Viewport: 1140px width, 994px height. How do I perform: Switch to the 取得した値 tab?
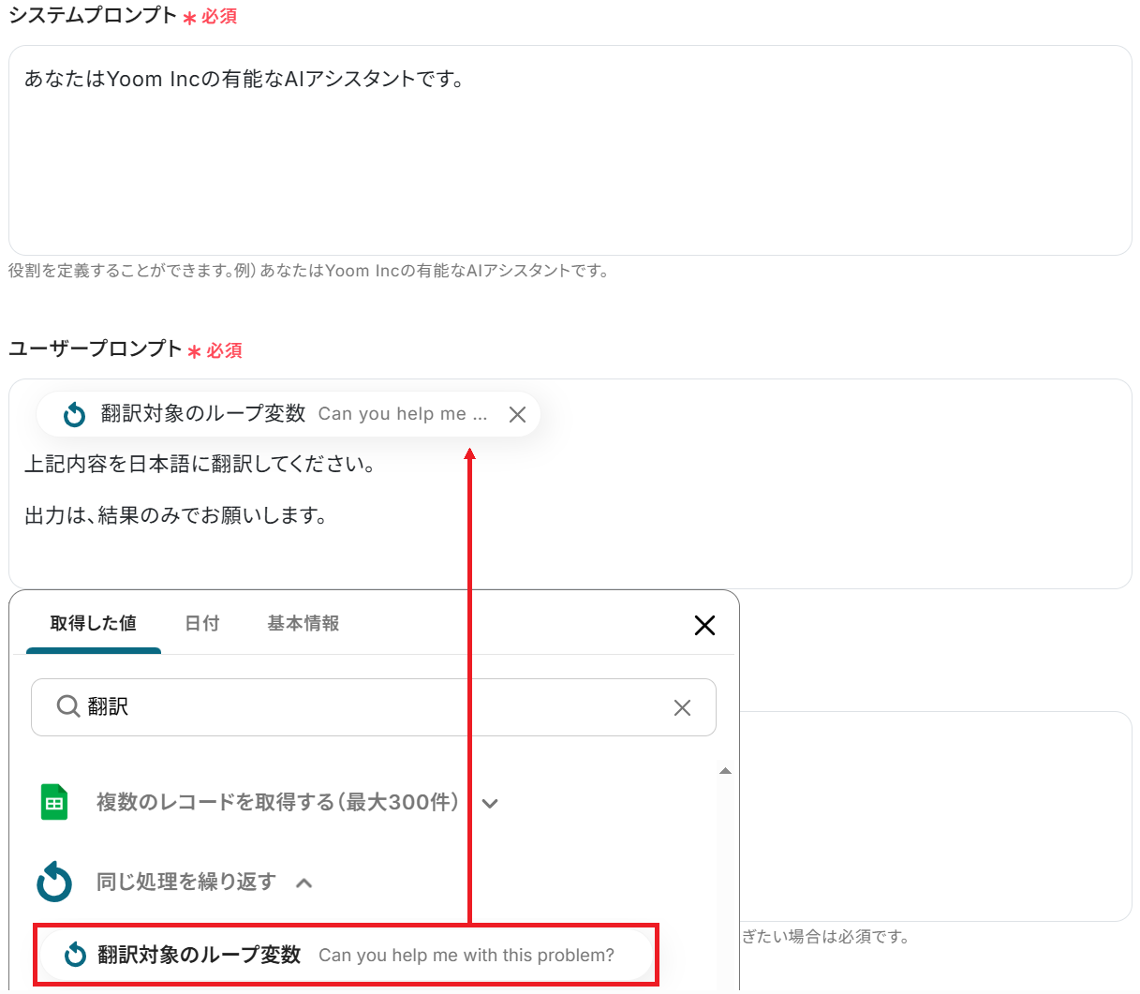[x=94, y=624]
